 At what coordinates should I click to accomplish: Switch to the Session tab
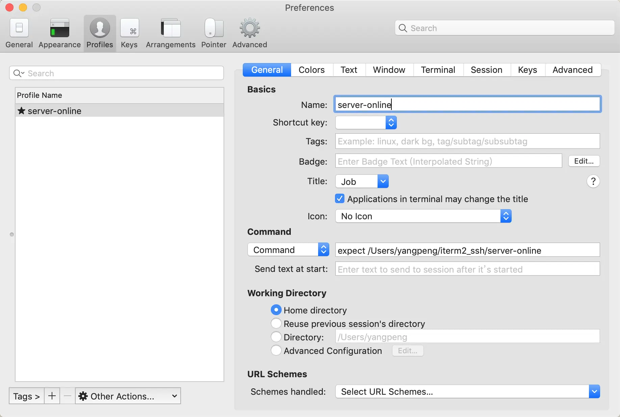point(487,70)
